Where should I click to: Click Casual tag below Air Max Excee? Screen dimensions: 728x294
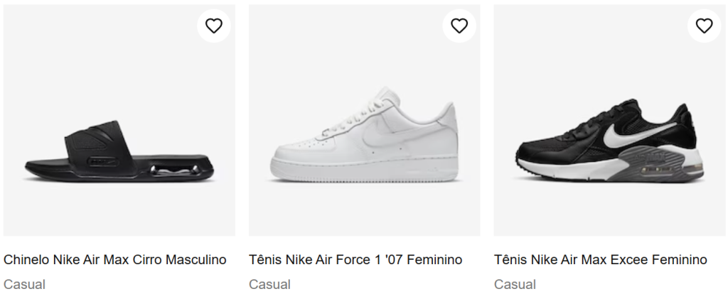[515, 284]
